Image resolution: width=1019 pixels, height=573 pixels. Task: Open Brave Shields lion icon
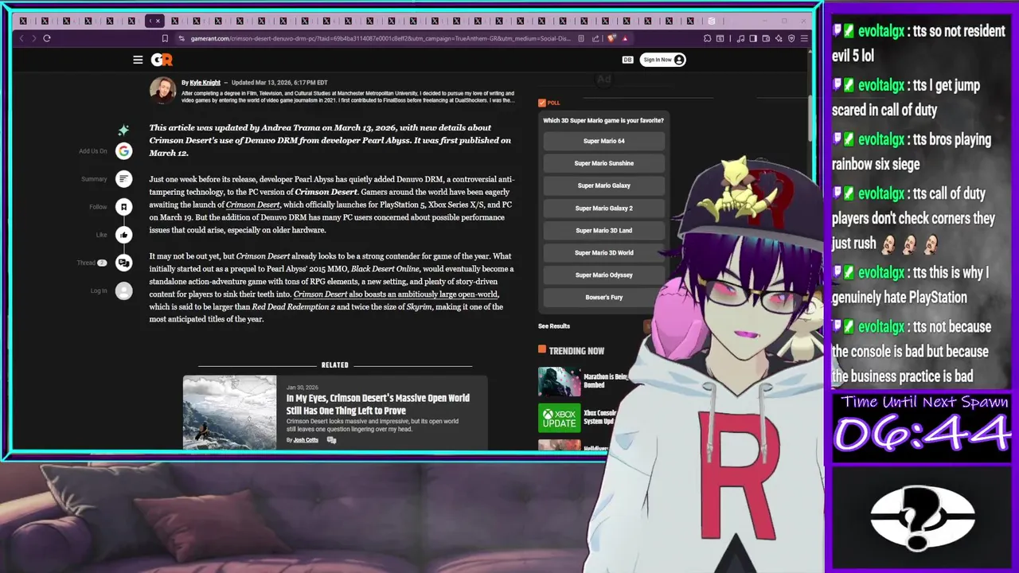pyautogui.click(x=611, y=38)
